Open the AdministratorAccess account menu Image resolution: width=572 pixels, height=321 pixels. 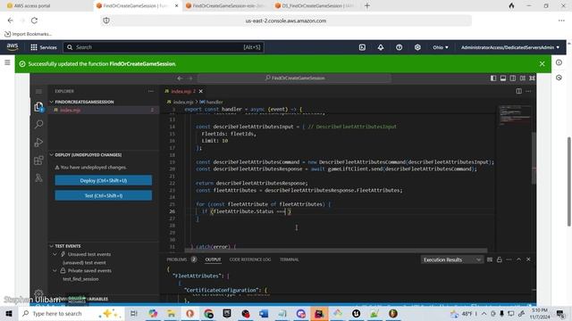point(510,47)
